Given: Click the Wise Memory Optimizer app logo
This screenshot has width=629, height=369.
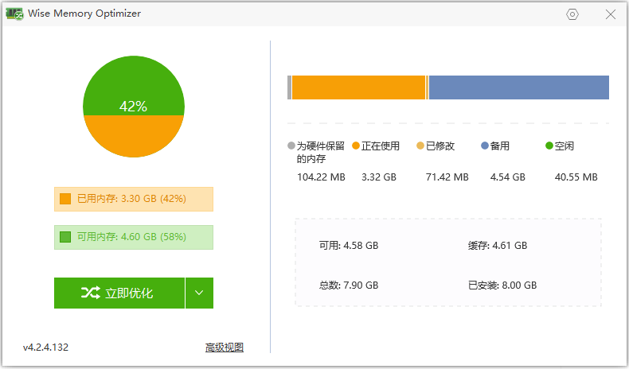Looking at the screenshot, I should tap(14, 14).
